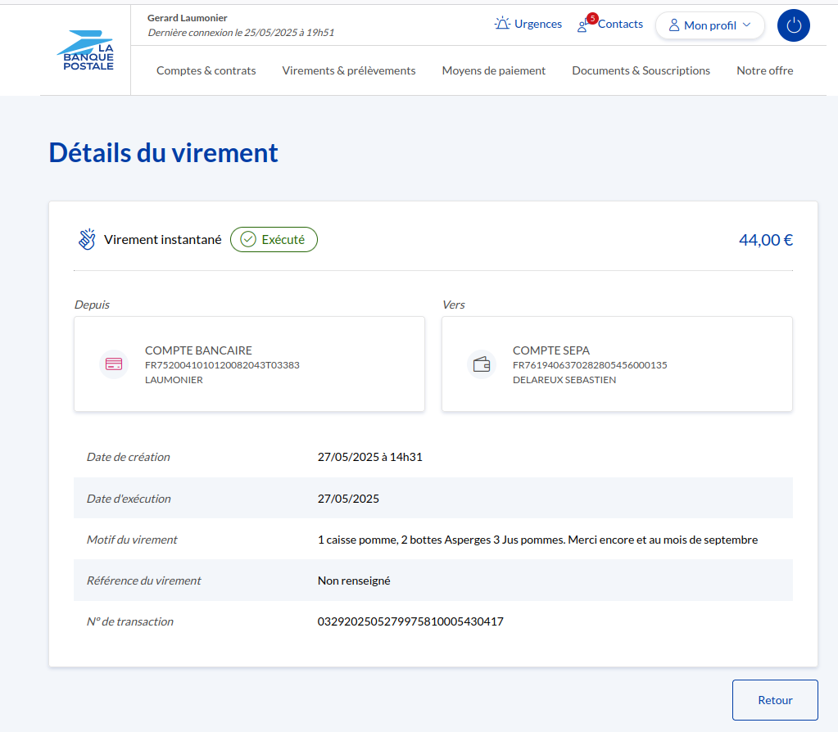The height and width of the screenshot is (732, 838).
Task: Open Moyens de paiement menu
Action: point(494,70)
